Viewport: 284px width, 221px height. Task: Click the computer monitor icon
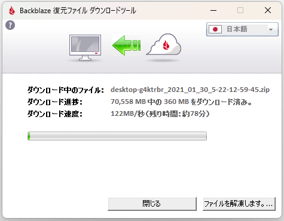[85, 48]
